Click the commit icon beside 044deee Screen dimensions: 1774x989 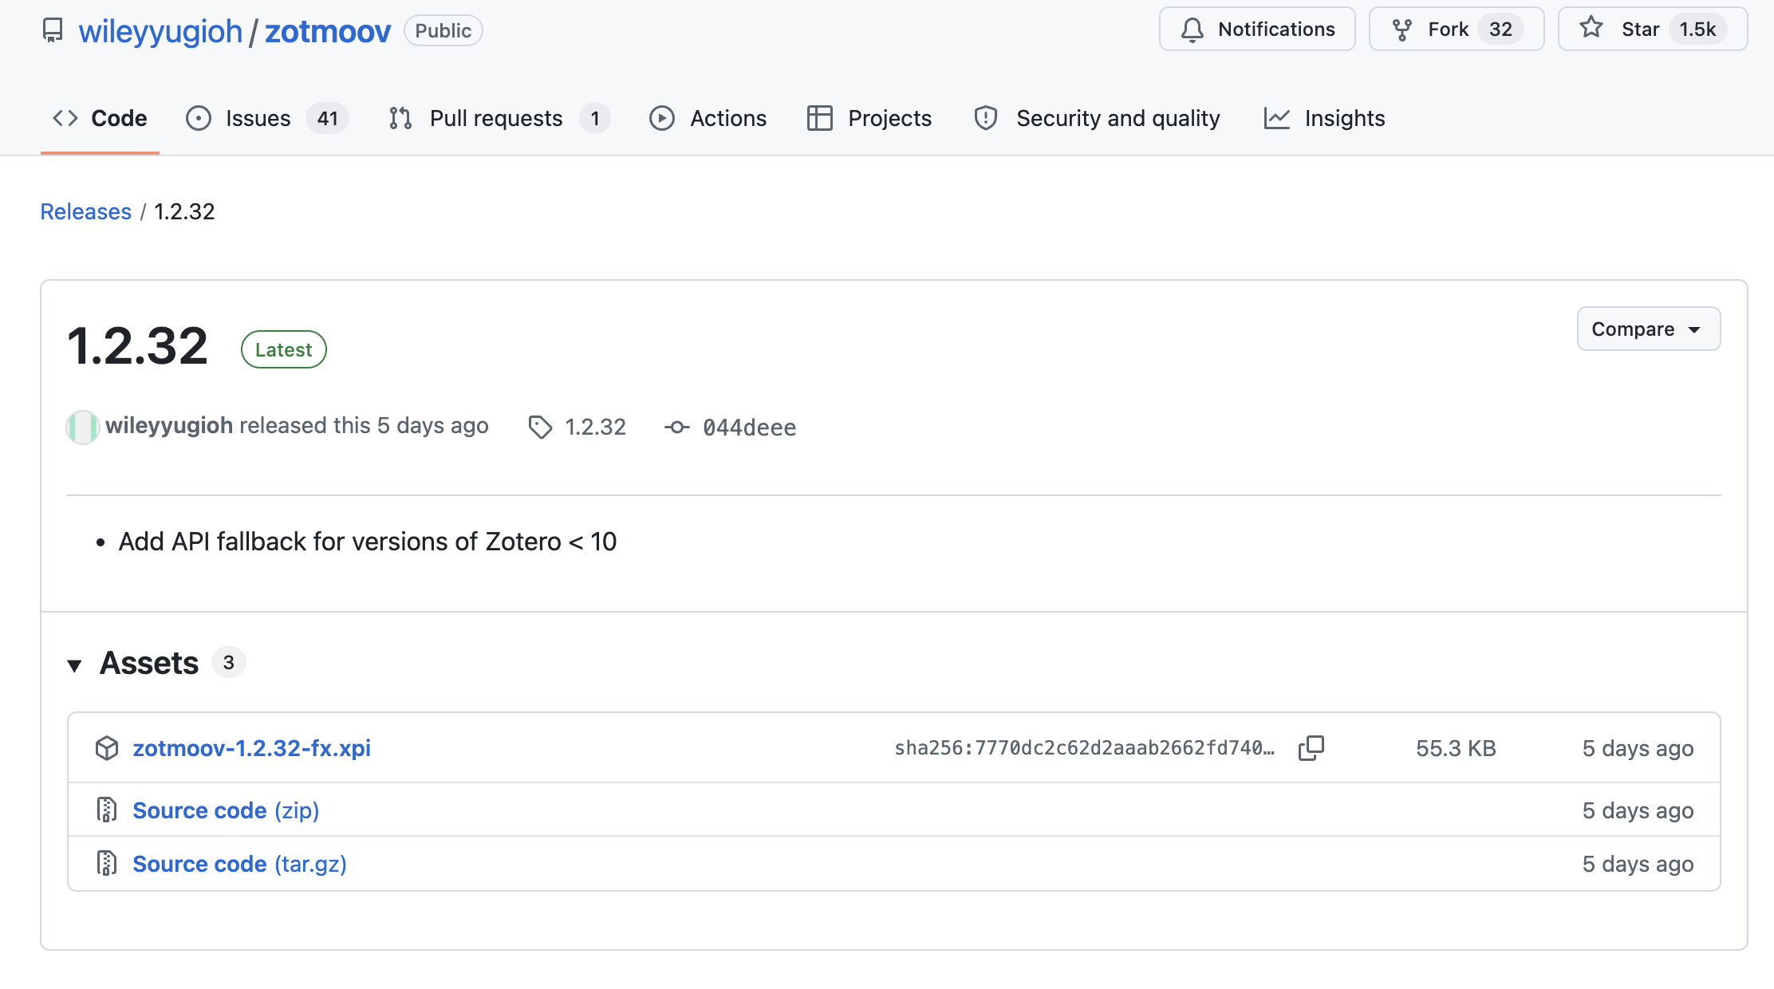point(677,427)
